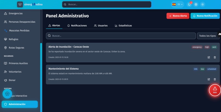The height and width of the screenshot is (112, 221).
Task: Open the ES language dropdown
Action: pos(177,4)
